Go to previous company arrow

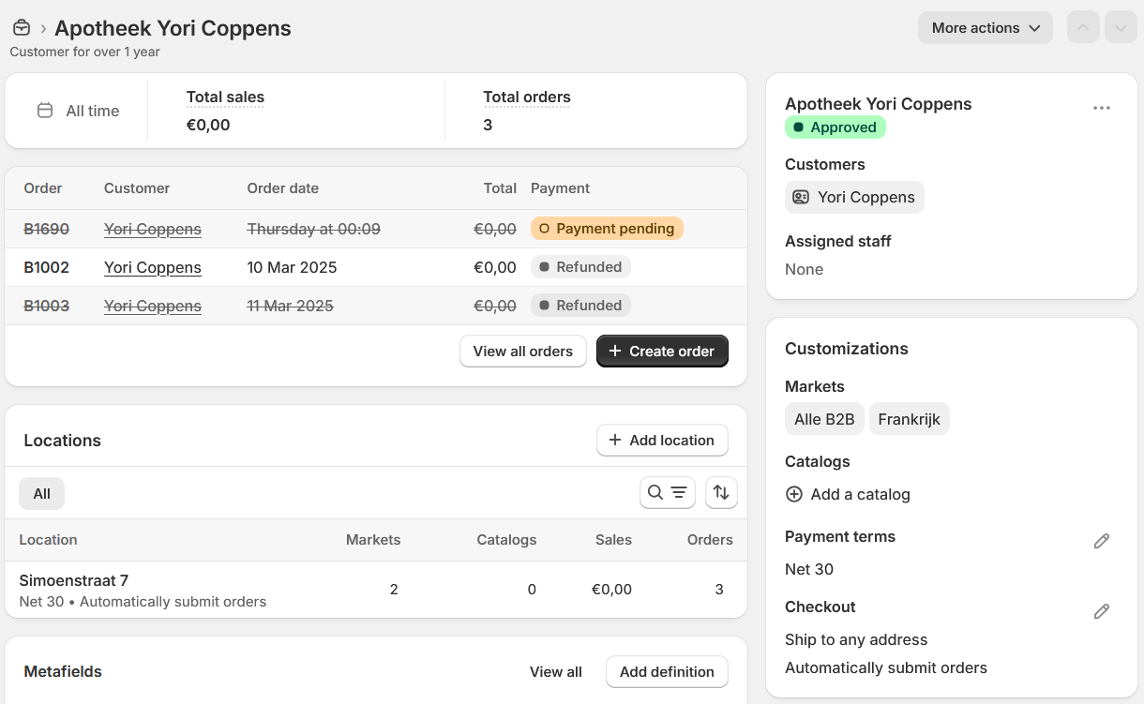(1083, 27)
